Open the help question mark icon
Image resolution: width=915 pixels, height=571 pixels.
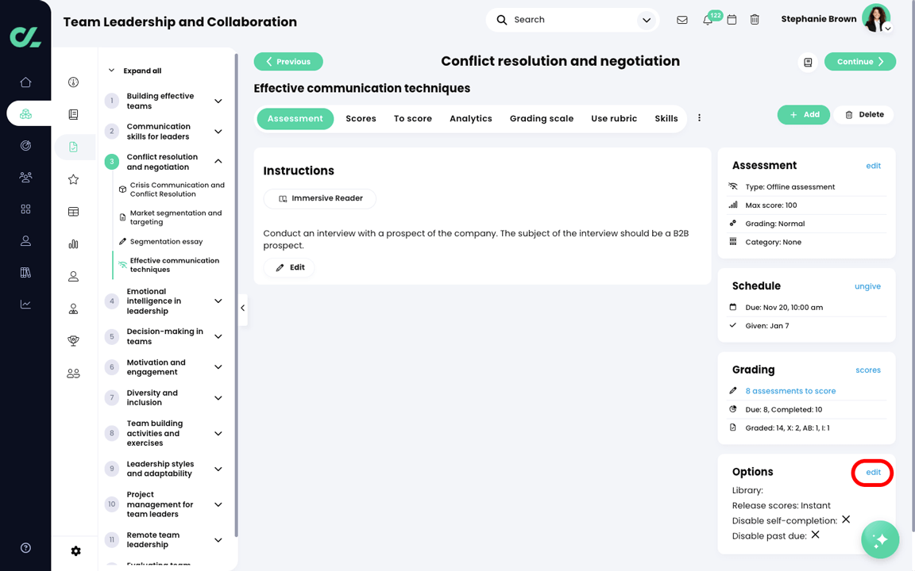25,548
